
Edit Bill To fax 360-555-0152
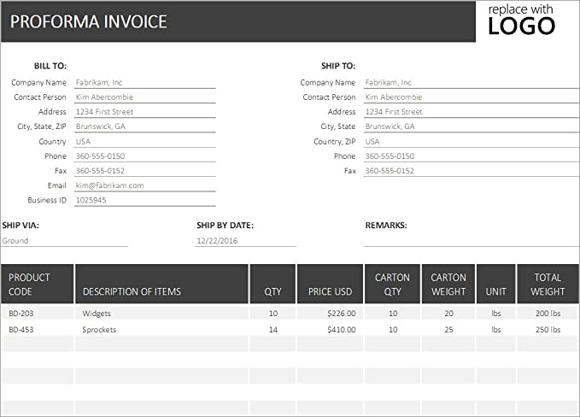click(x=144, y=171)
